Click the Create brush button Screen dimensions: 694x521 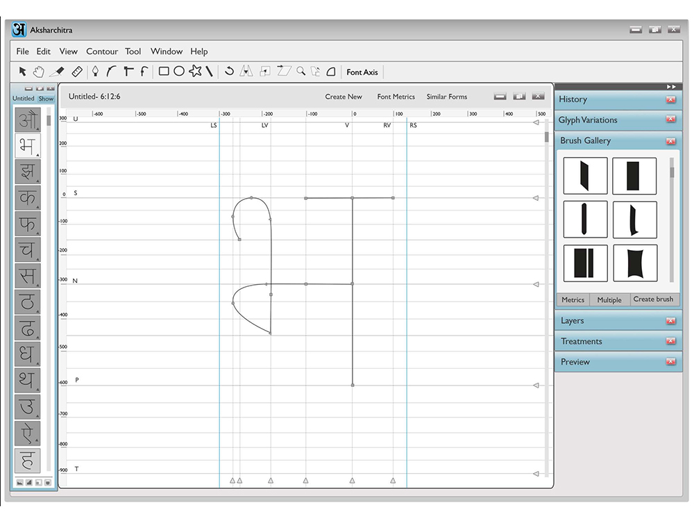click(653, 299)
